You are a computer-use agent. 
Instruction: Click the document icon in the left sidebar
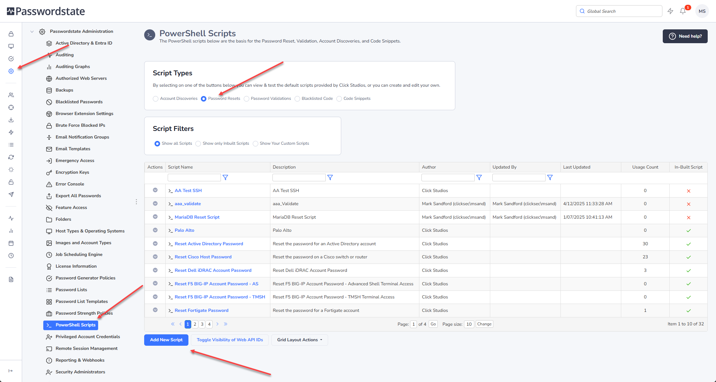pos(11,279)
